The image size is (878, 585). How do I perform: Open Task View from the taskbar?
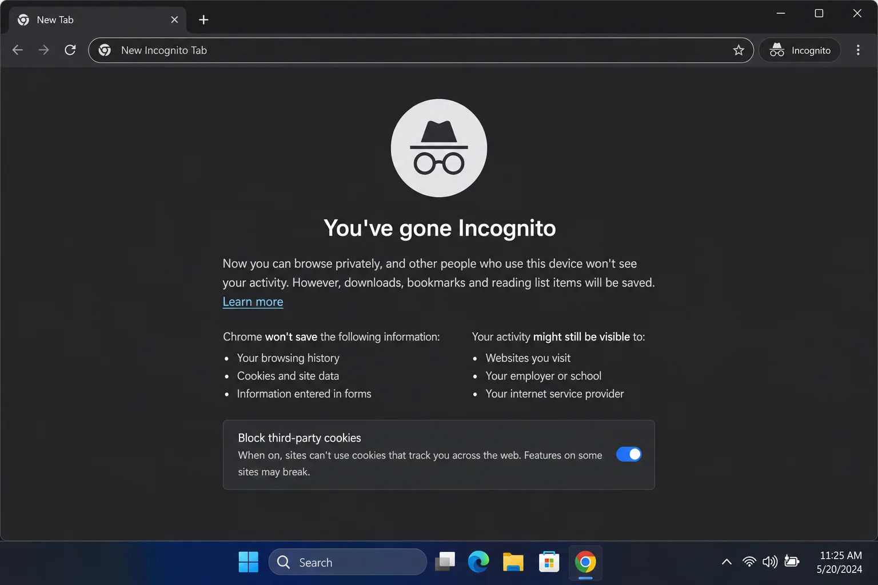445,562
